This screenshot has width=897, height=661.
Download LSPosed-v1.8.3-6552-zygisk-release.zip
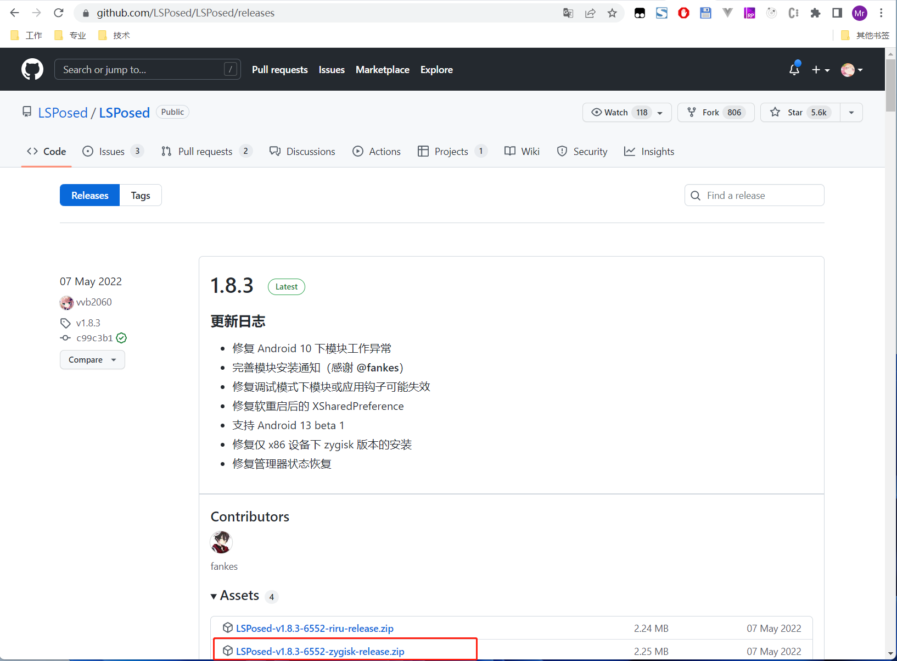click(x=320, y=651)
